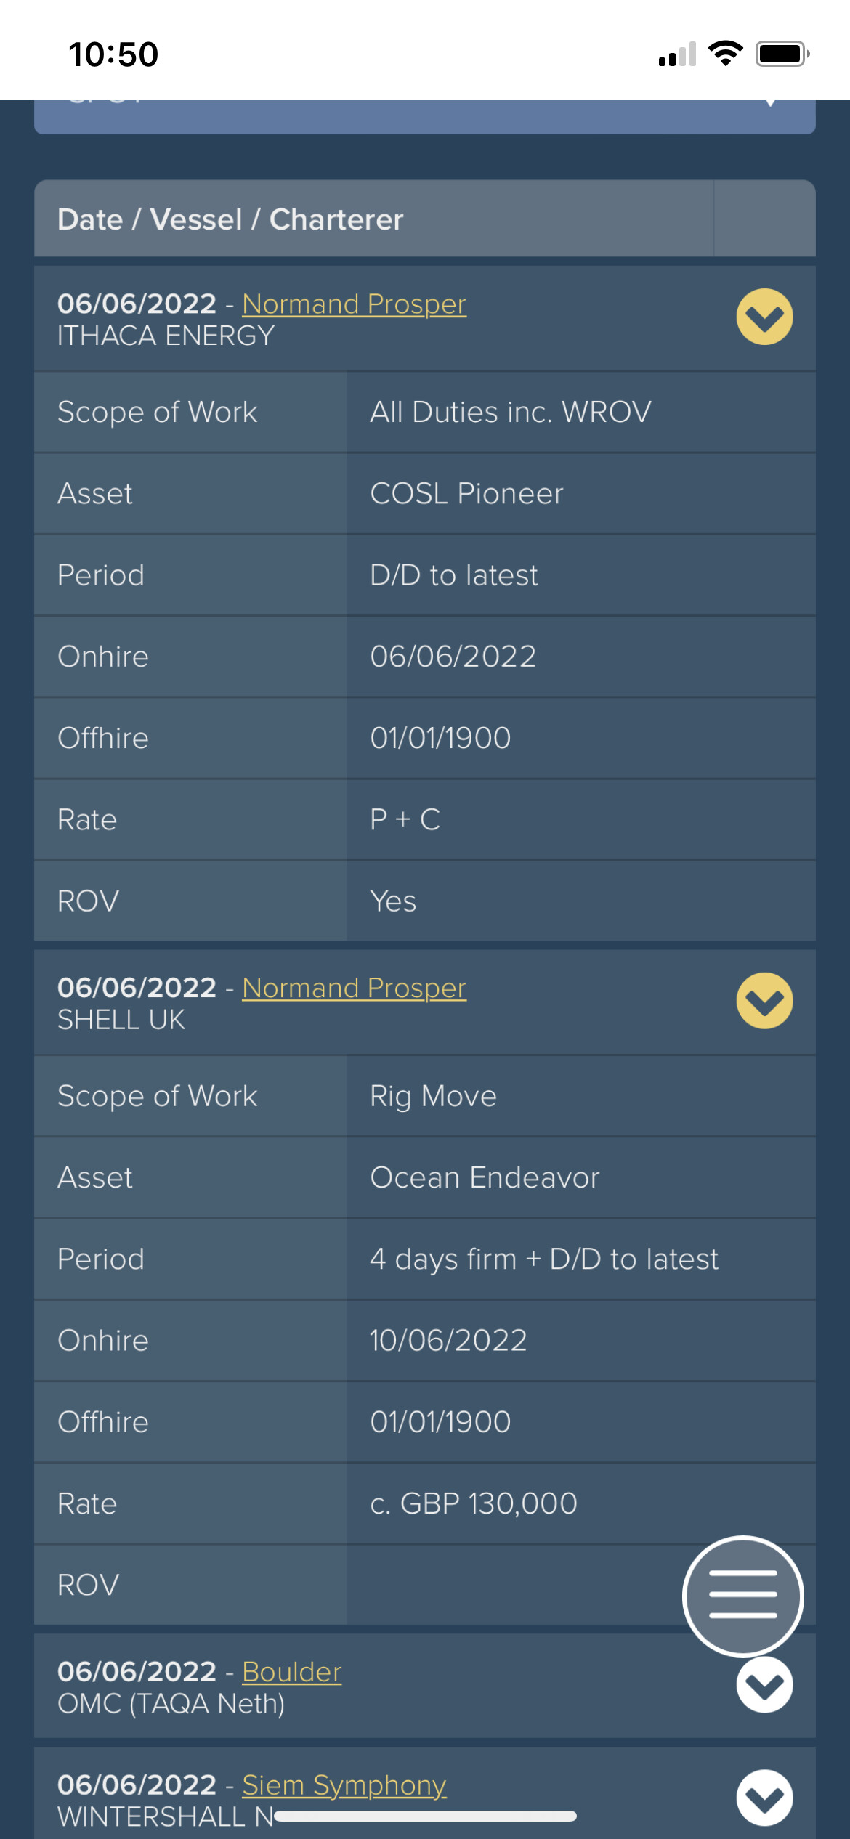The image size is (850, 1839).
Task: Tap the cellular signal bars icon
Action: coord(677,54)
